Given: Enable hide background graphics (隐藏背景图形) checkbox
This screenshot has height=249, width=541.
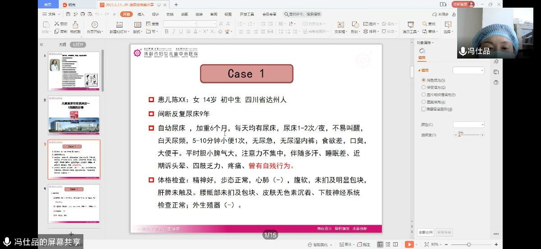Looking at the screenshot, I should 423,109.
